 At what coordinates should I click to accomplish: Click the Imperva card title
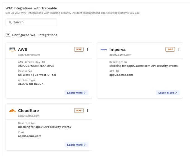pyautogui.click(x=117, y=49)
